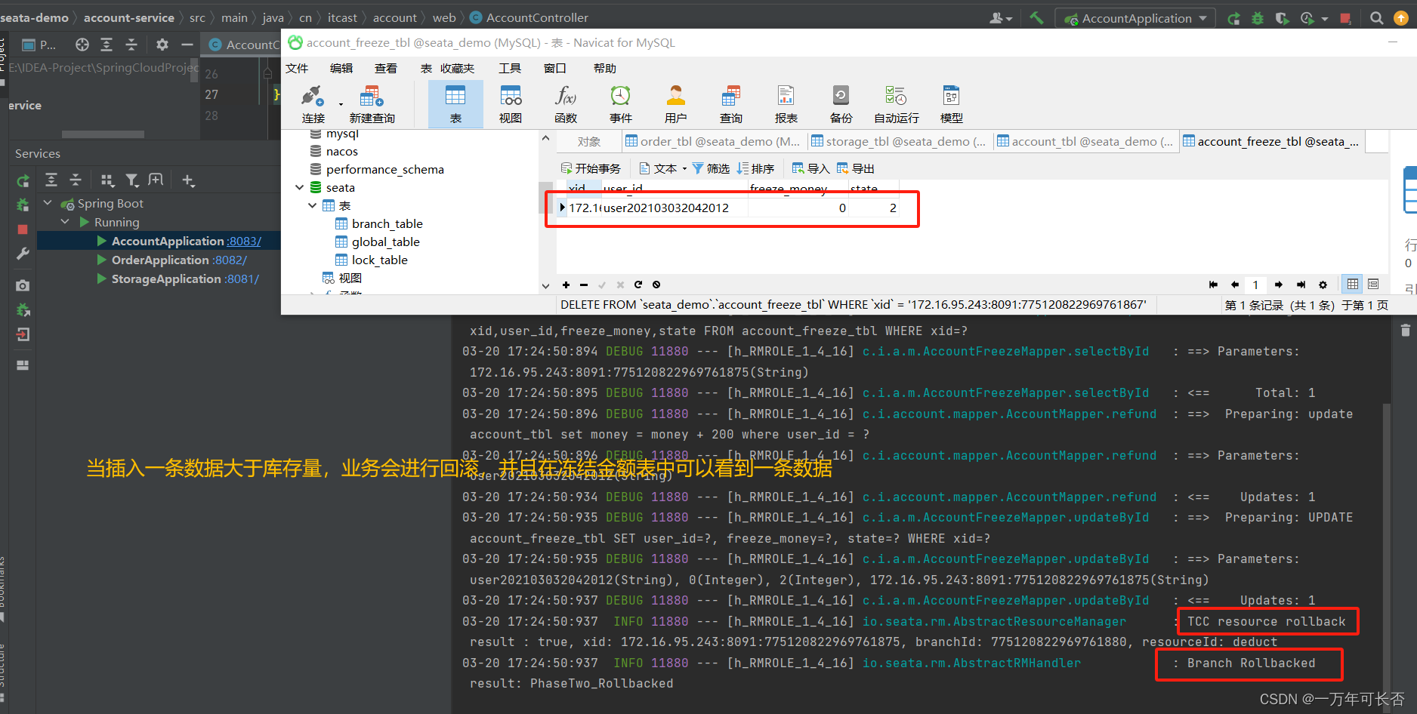The width and height of the screenshot is (1417, 714).
Task: Open the 连接 dropdown arrow
Action: tap(341, 105)
